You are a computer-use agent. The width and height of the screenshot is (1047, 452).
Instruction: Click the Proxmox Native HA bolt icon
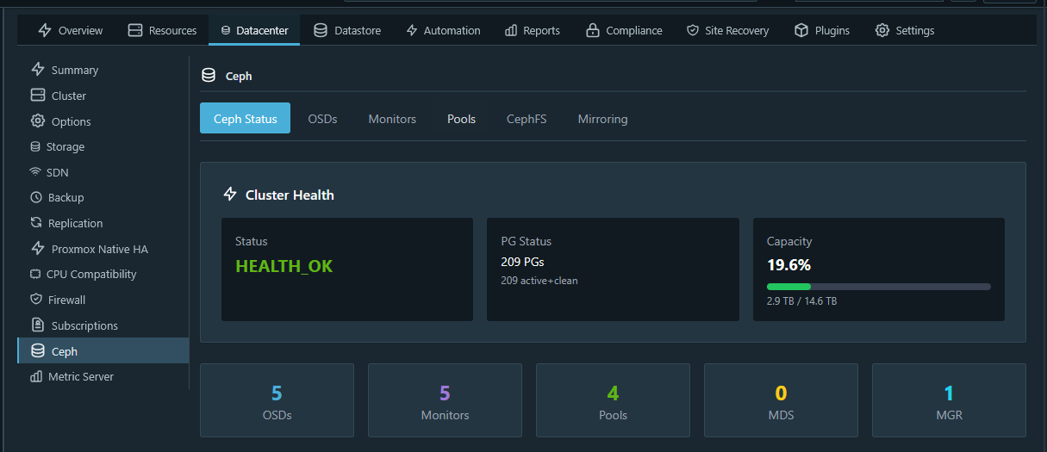point(38,249)
